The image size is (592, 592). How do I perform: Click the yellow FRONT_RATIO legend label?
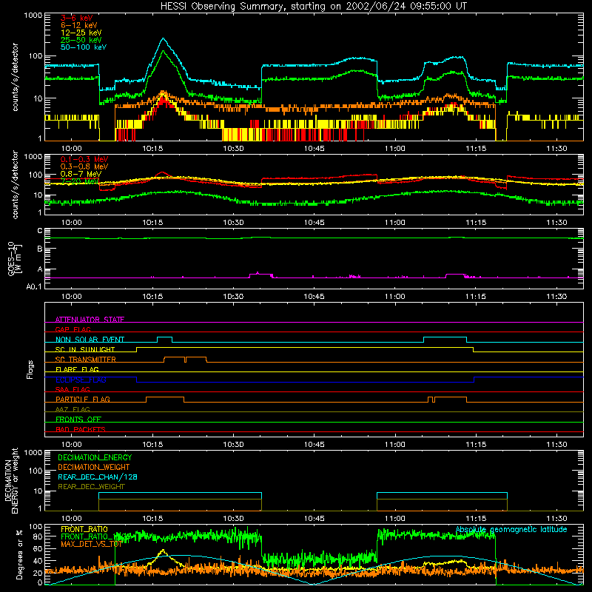coord(84,529)
